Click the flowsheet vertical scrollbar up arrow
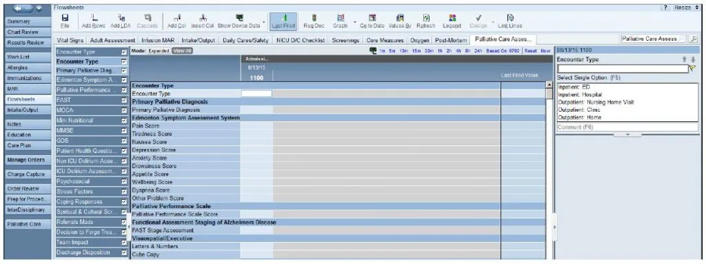 click(549, 85)
